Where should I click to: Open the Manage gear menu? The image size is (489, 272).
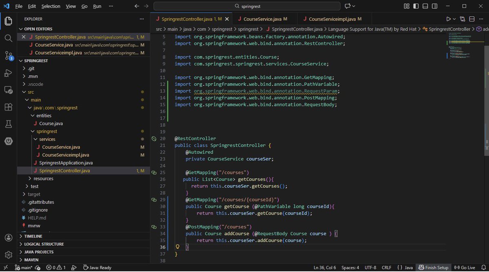(8, 255)
